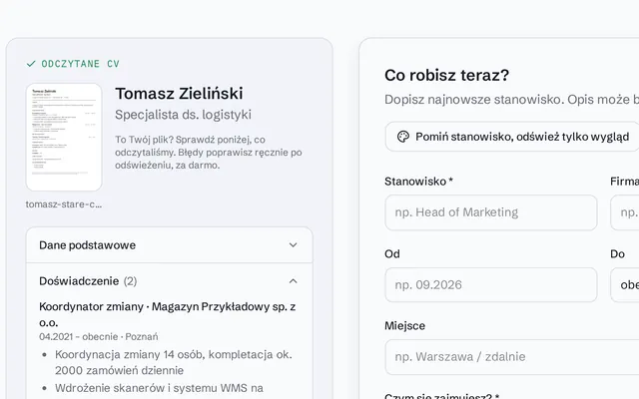This screenshot has height=399, width=639.
Task: Collapse the Doświadczenie section chevron
Action: click(x=293, y=281)
